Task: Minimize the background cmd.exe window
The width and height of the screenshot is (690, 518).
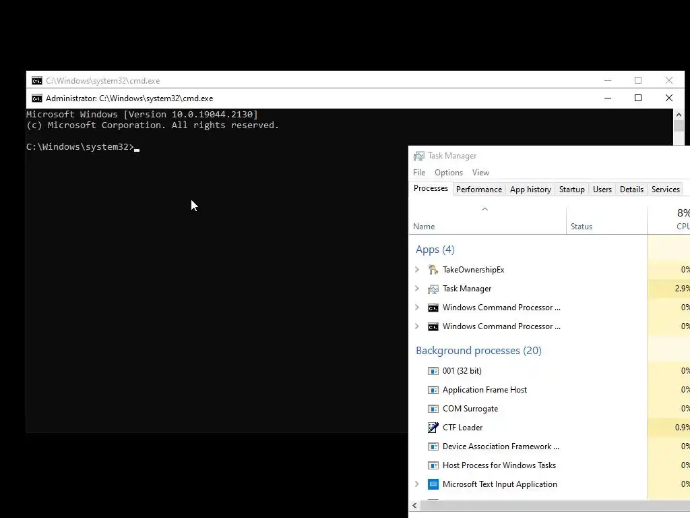Action: click(608, 80)
